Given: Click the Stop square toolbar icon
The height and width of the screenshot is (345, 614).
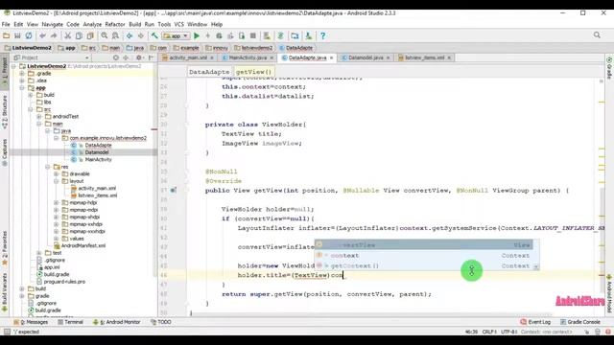Looking at the screenshot, I should (x=253, y=35).
